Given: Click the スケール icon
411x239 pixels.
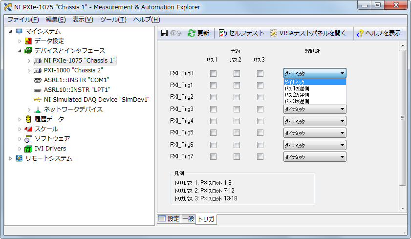Looking at the screenshot, I should pos(28,129).
